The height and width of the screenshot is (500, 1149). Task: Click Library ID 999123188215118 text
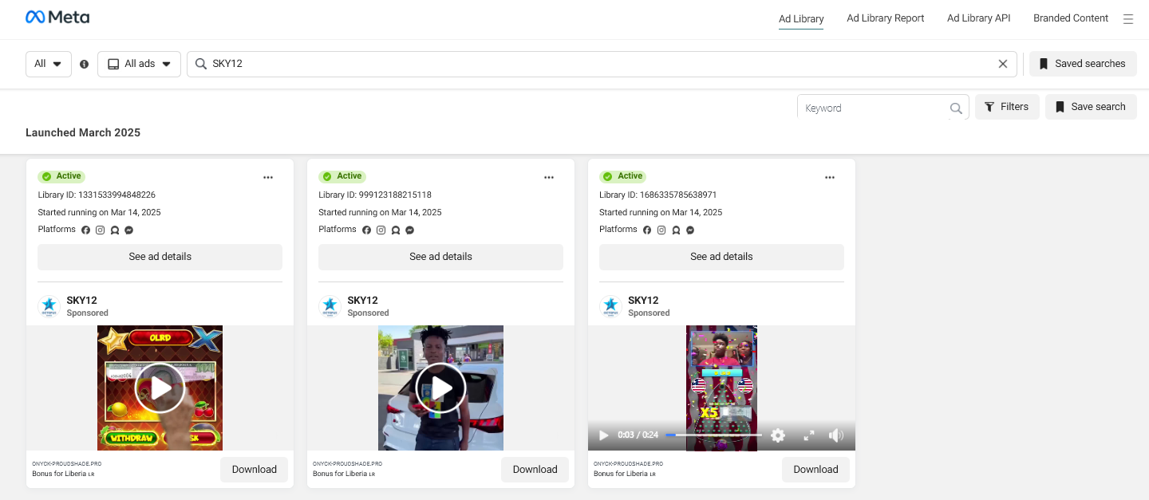375,195
